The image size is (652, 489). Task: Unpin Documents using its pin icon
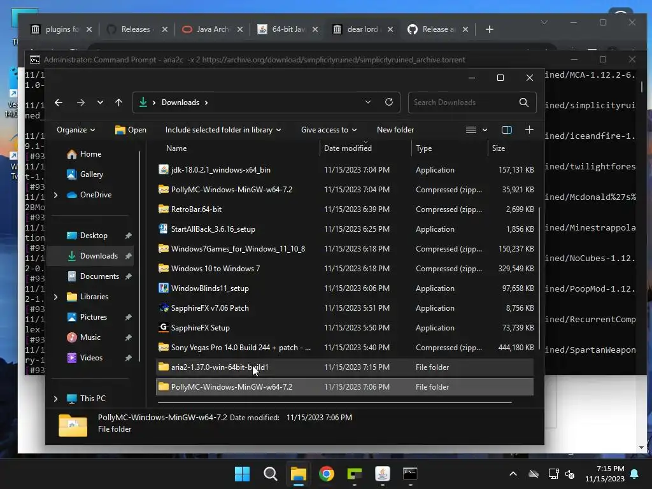pyautogui.click(x=128, y=276)
